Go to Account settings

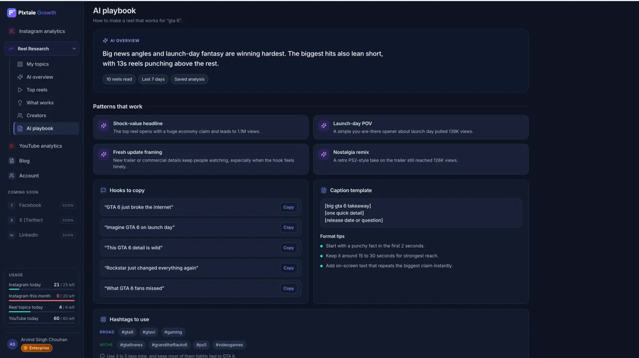pos(42,176)
